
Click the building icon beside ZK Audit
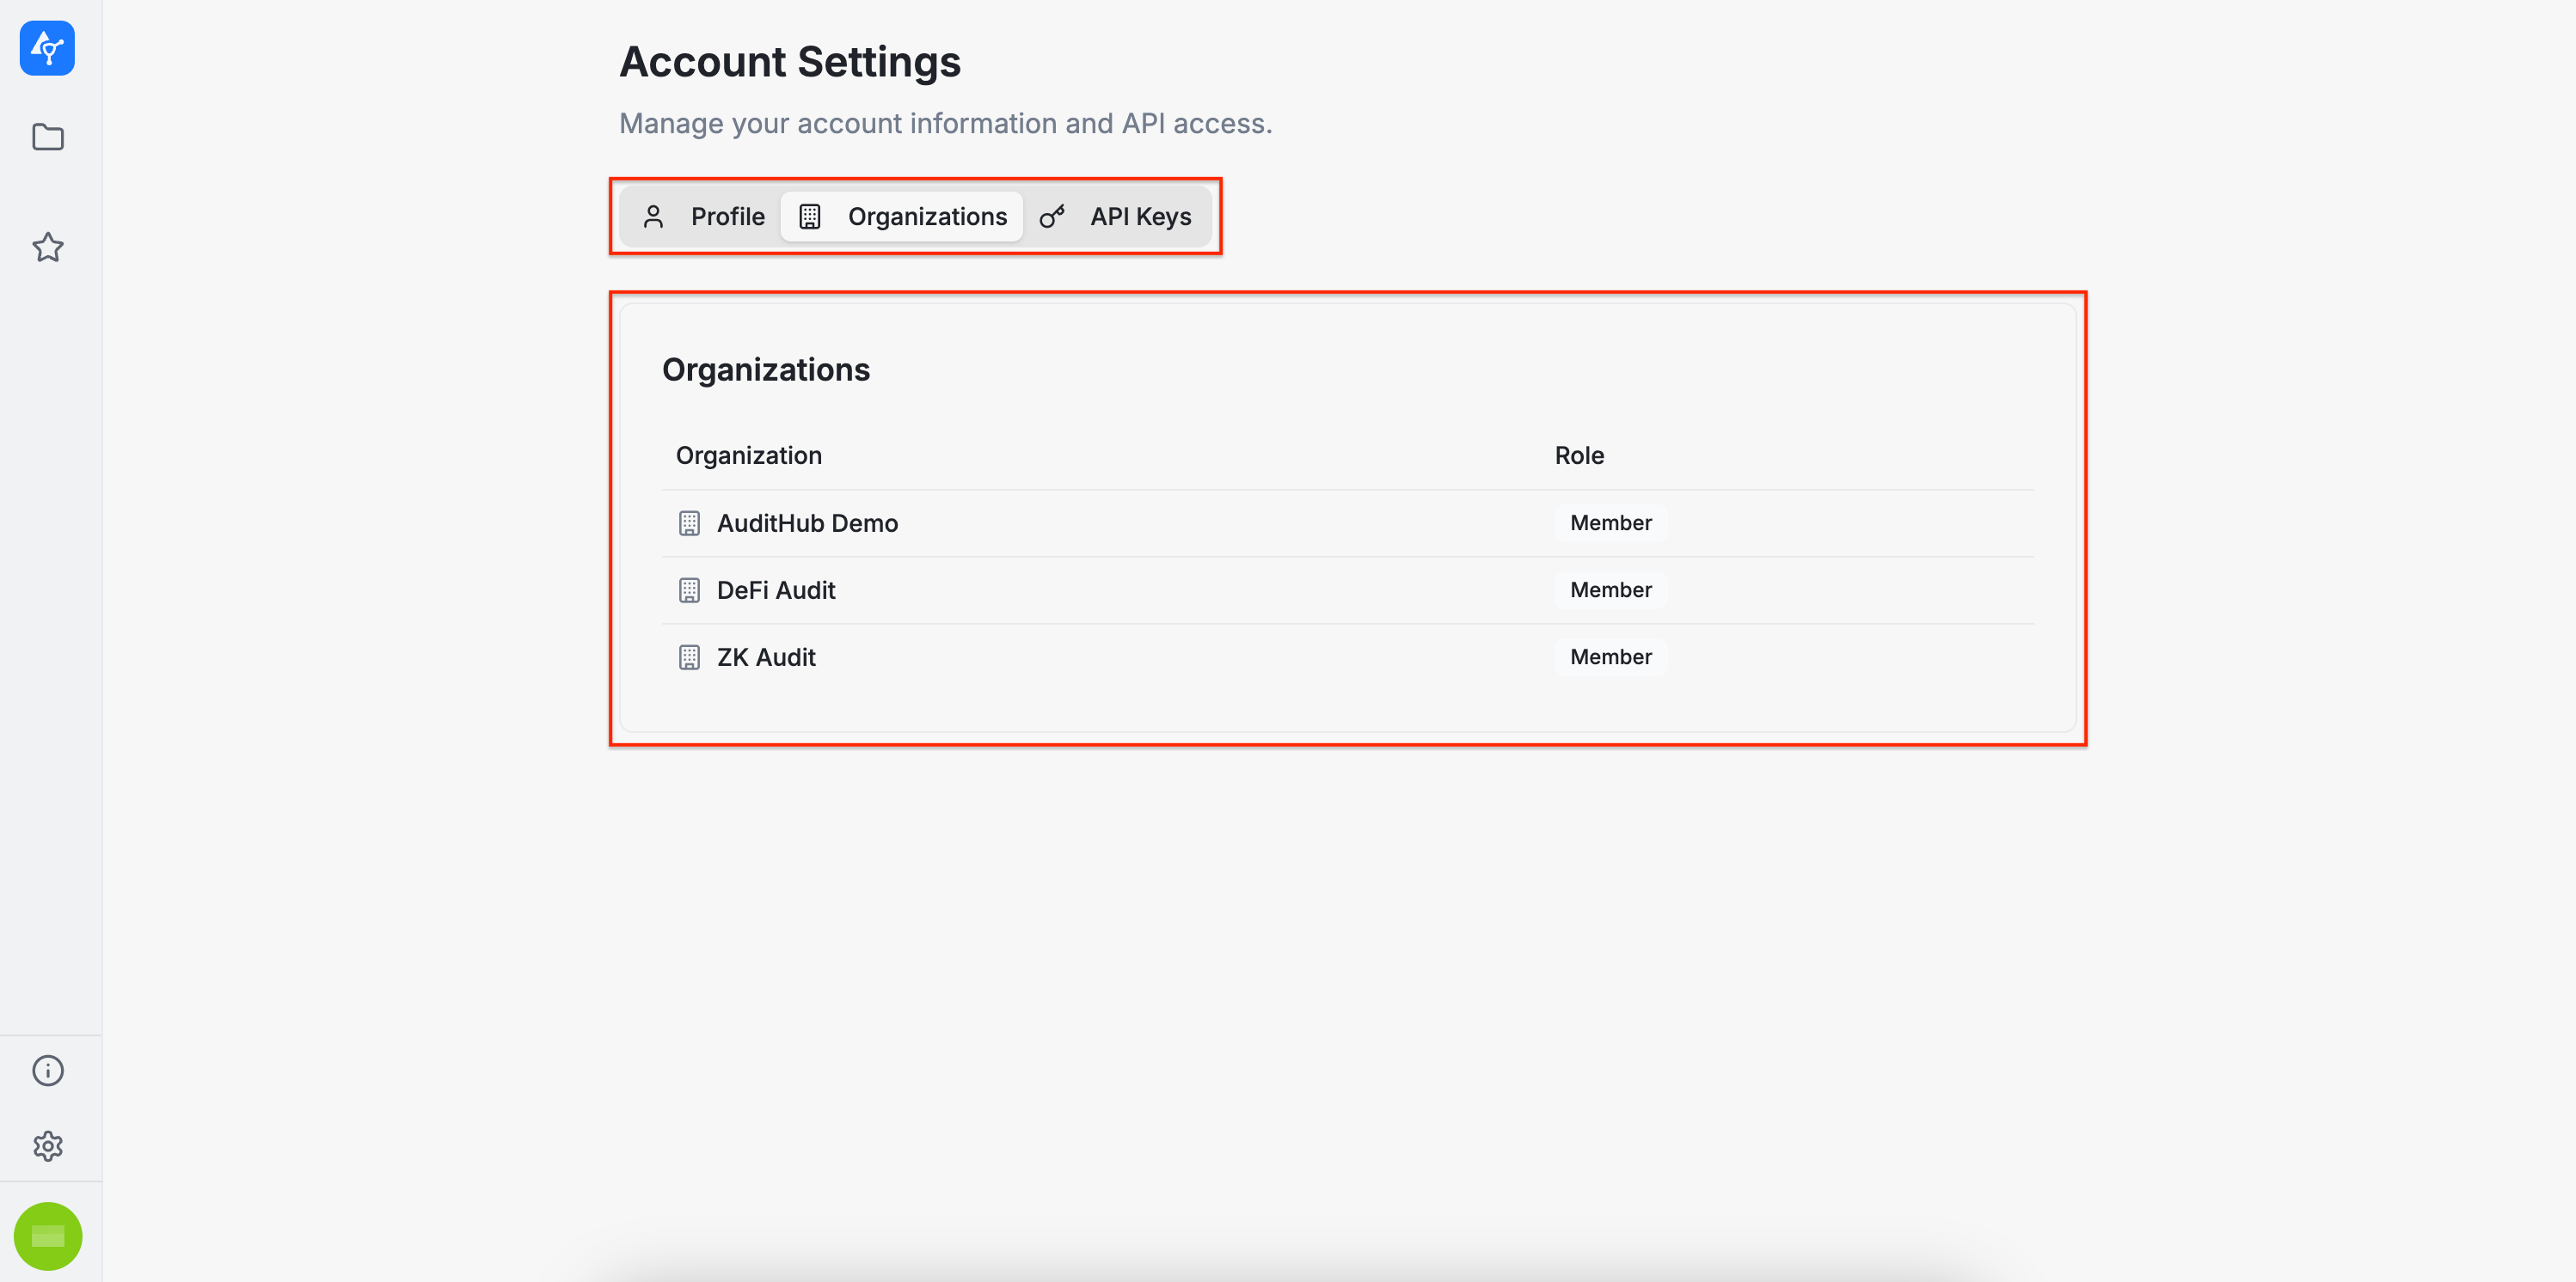[689, 657]
